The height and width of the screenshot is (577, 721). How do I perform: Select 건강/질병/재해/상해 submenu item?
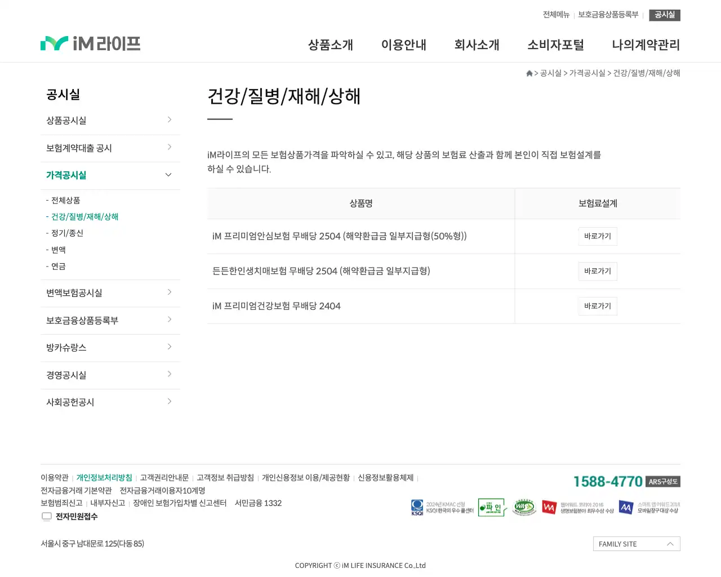pos(84,217)
